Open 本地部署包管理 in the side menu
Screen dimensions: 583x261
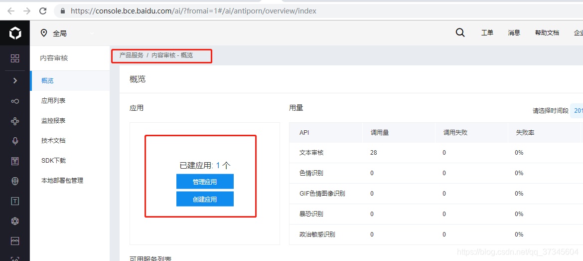[62, 181]
